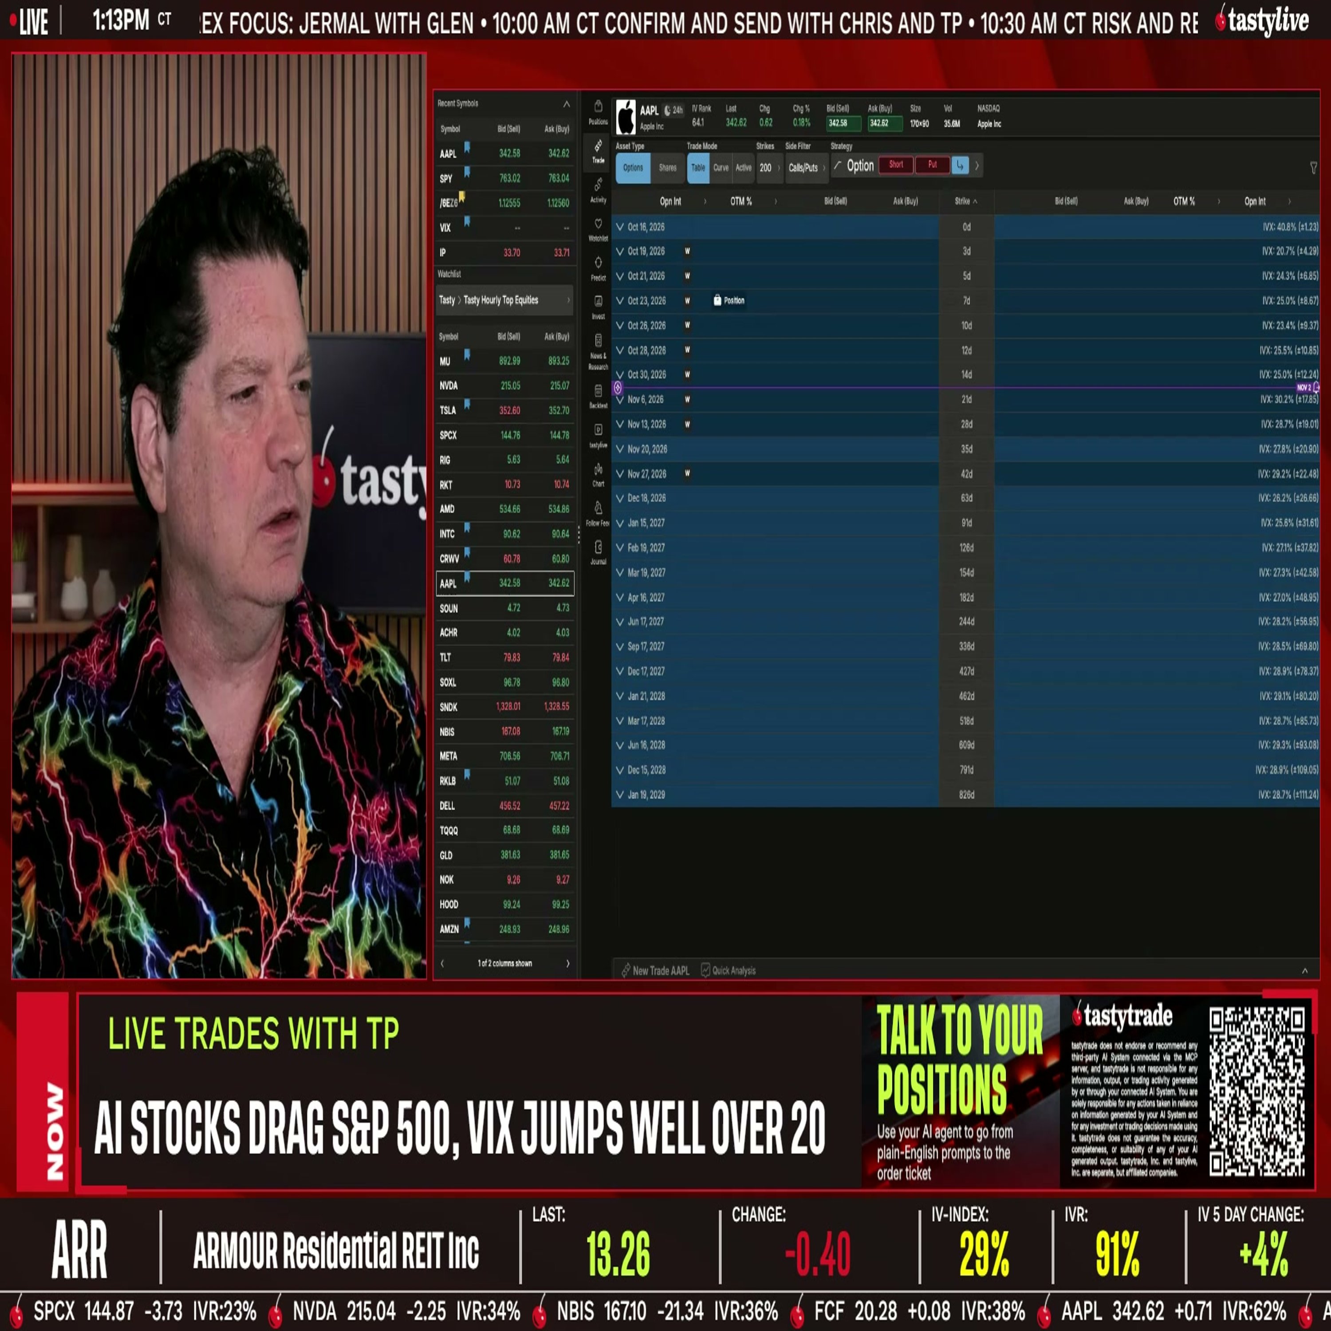
Task: Click the Position bag icon on Oct 23
Action: (717, 300)
